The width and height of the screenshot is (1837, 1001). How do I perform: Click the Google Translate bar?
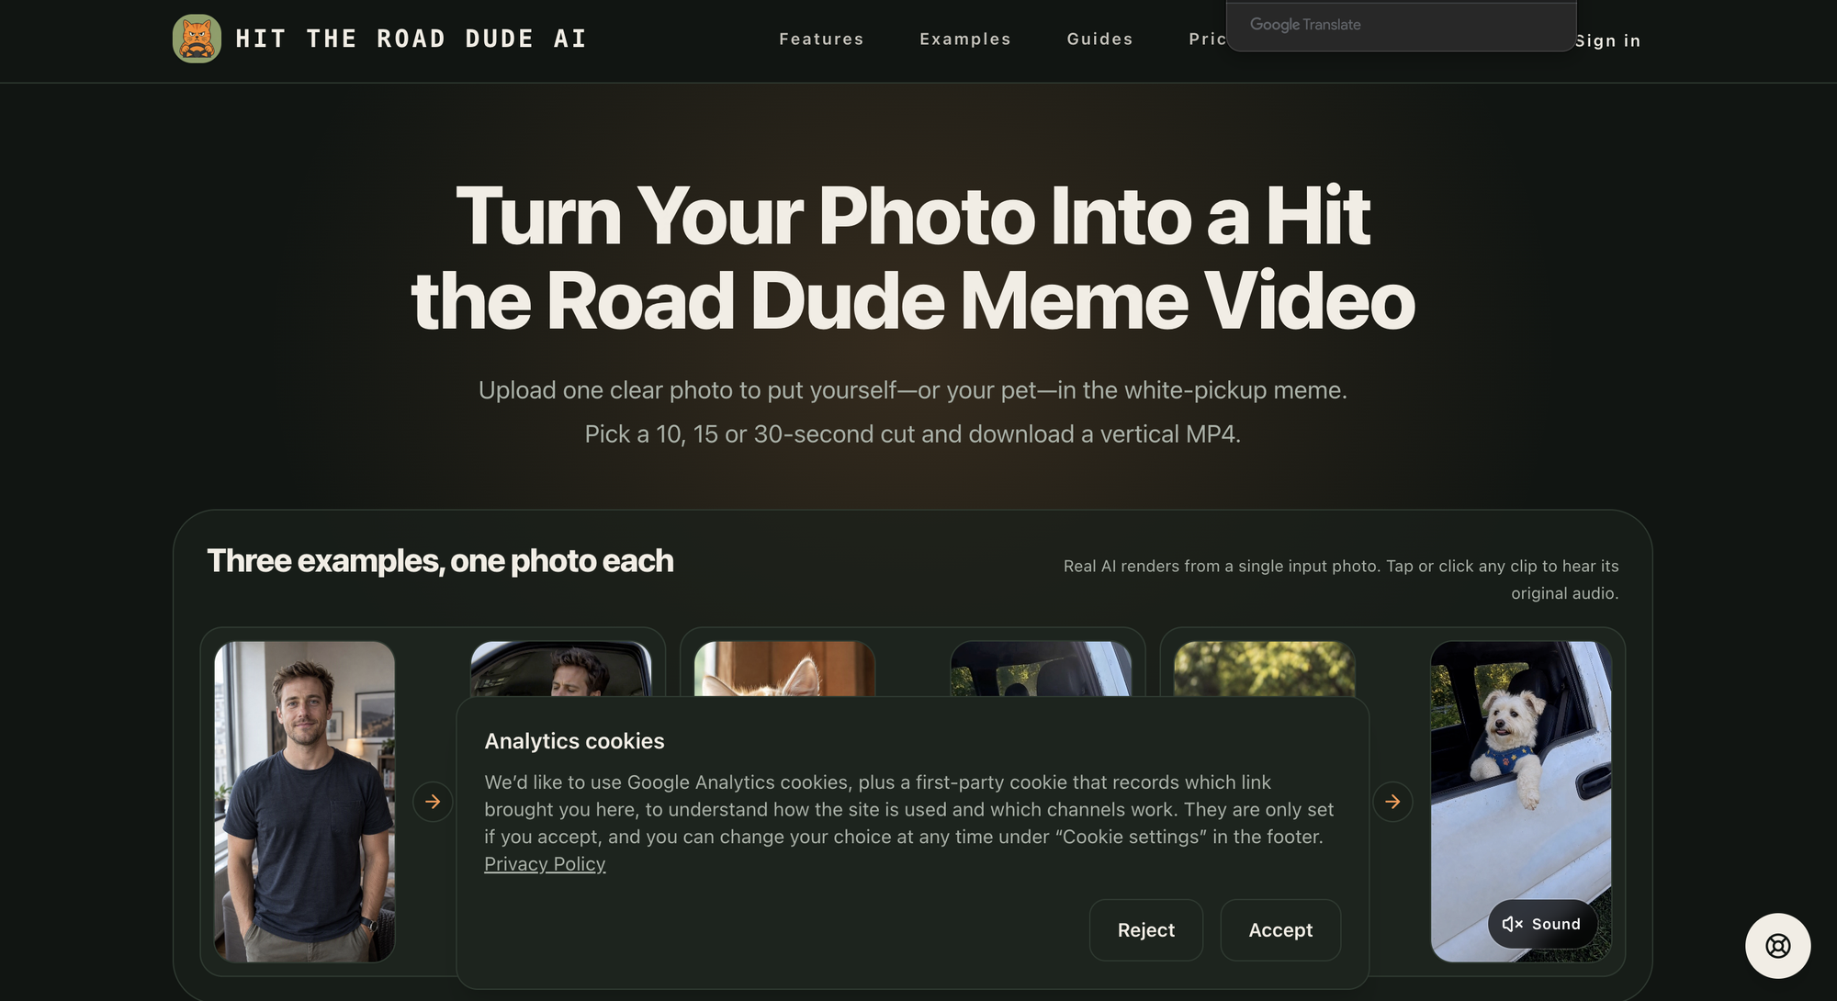pyautogui.click(x=1401, y=26)
